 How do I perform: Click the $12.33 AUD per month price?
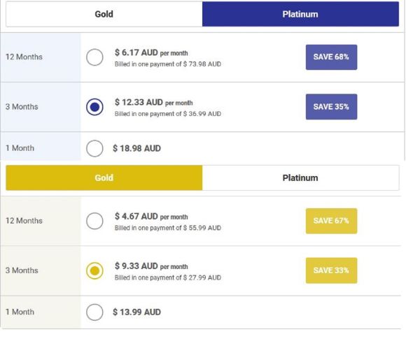point(154,103)
